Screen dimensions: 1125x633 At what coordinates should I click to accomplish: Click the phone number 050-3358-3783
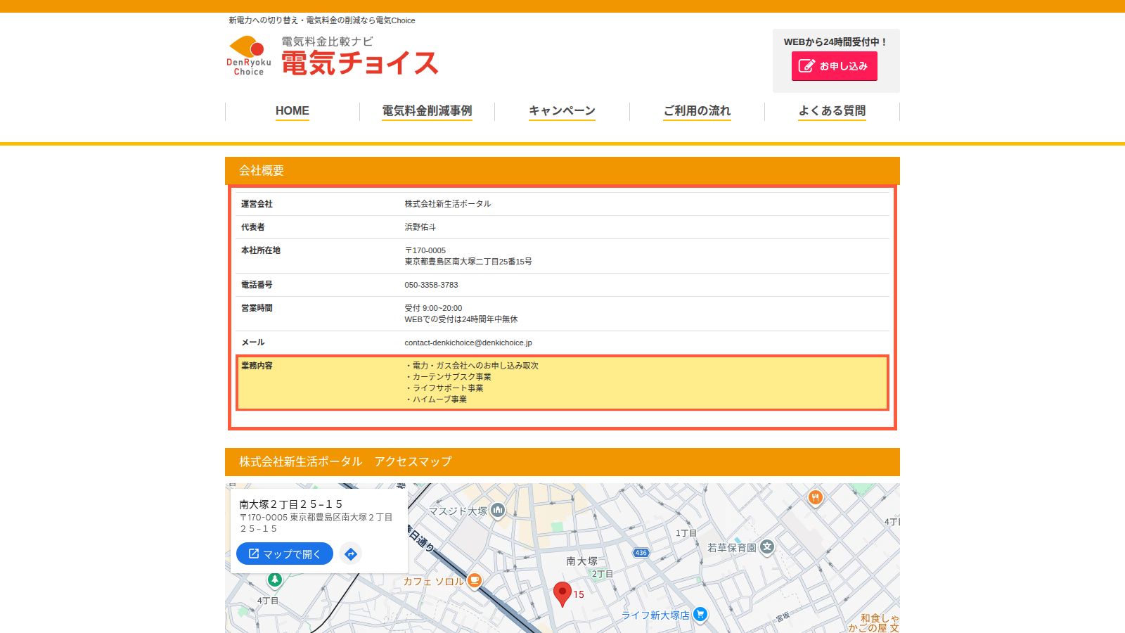pos(431,285)
